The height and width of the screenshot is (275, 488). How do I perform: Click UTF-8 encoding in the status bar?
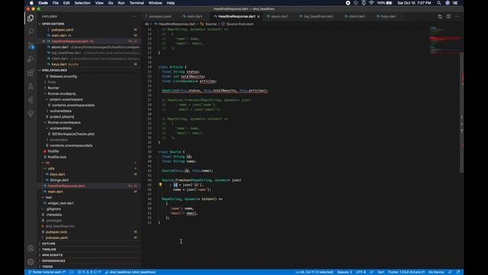click(361, 272)
